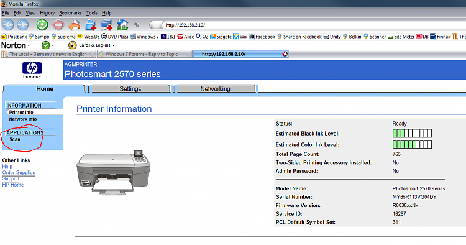This screenshot has width=466, height=245.
Task: Open the Order Supplies link
Action: 19,172
